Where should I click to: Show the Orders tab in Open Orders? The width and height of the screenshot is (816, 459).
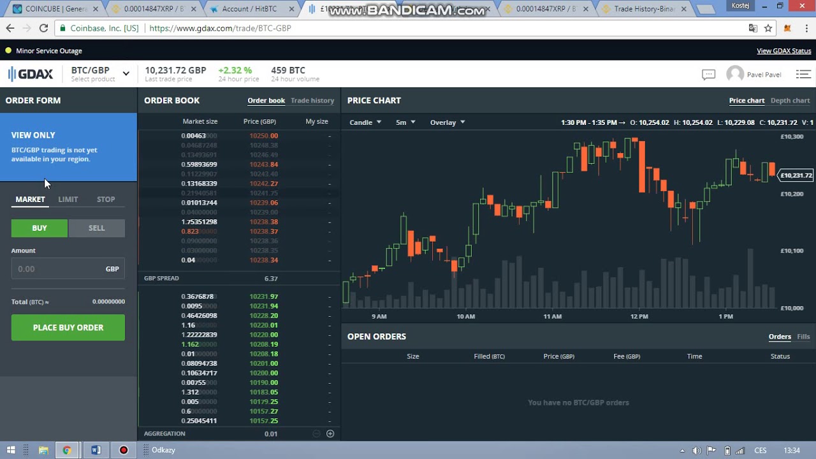tap(780, 337)
